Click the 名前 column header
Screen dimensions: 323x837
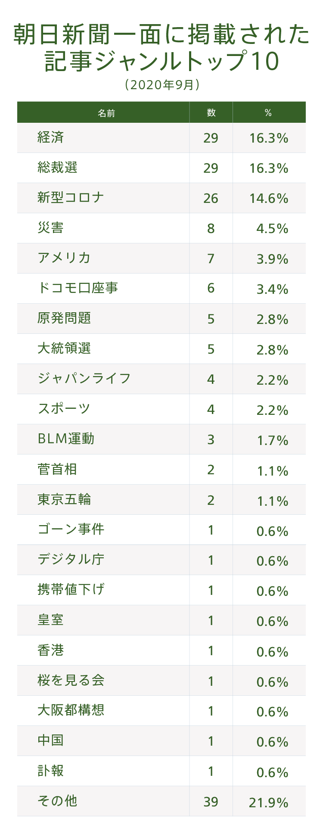106,113
